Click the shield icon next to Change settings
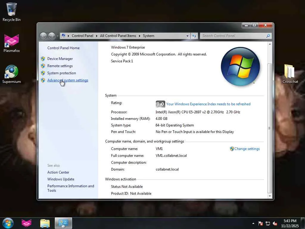305x229 pixels. point(232,149)
